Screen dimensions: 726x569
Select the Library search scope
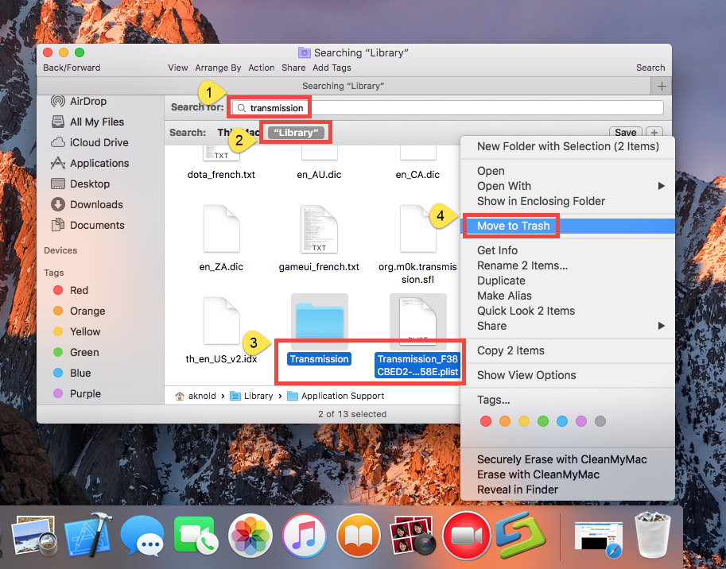click(295, 132)
